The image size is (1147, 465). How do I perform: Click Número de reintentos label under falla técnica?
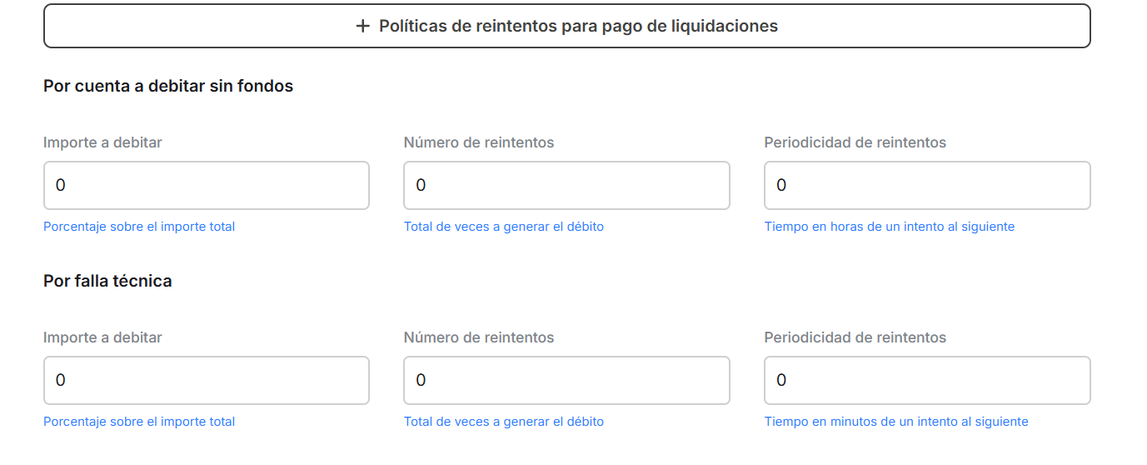coord(479,337)
